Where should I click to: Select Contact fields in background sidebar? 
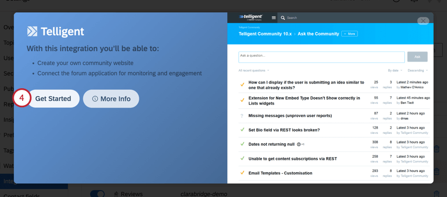tap(22, 195)
